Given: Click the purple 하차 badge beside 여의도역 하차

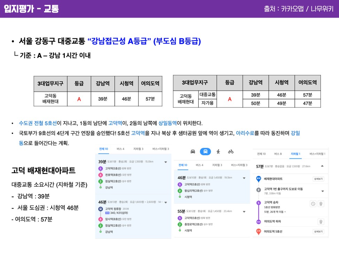Looking at the screenshot, I should coord(259,222).
